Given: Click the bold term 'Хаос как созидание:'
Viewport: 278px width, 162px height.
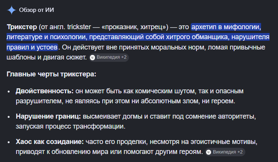Looking at the screenshot, I should click(50, 142).
